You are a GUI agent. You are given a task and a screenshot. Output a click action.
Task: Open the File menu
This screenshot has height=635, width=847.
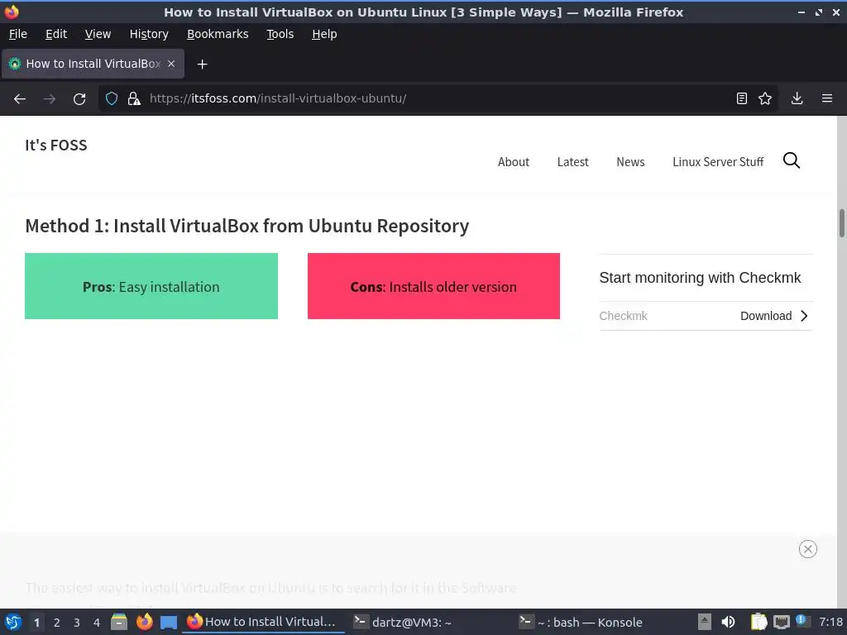click(x=18, y=34)
